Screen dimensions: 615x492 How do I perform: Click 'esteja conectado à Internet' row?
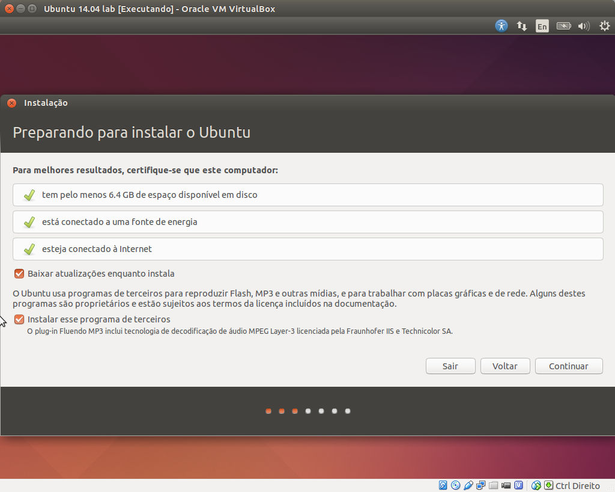pyautogui.click(x=308, y=249)
